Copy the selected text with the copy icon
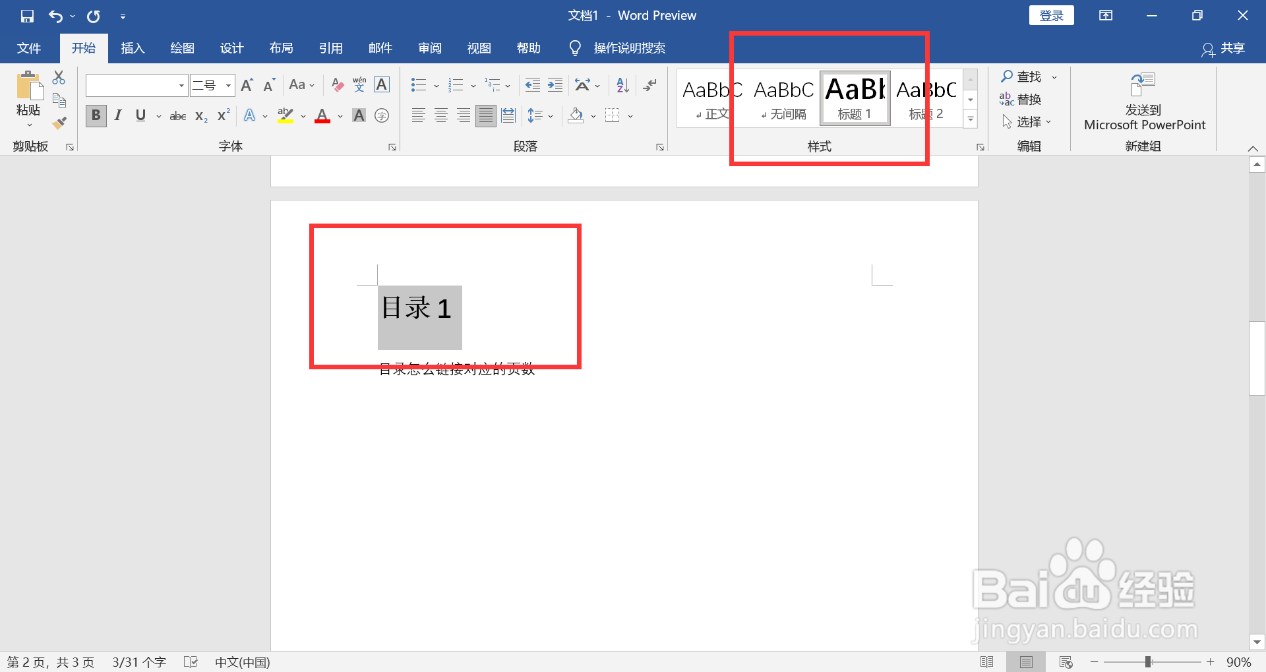The image size is (1266, 672). pyautogui.click(x=59, y=100)
